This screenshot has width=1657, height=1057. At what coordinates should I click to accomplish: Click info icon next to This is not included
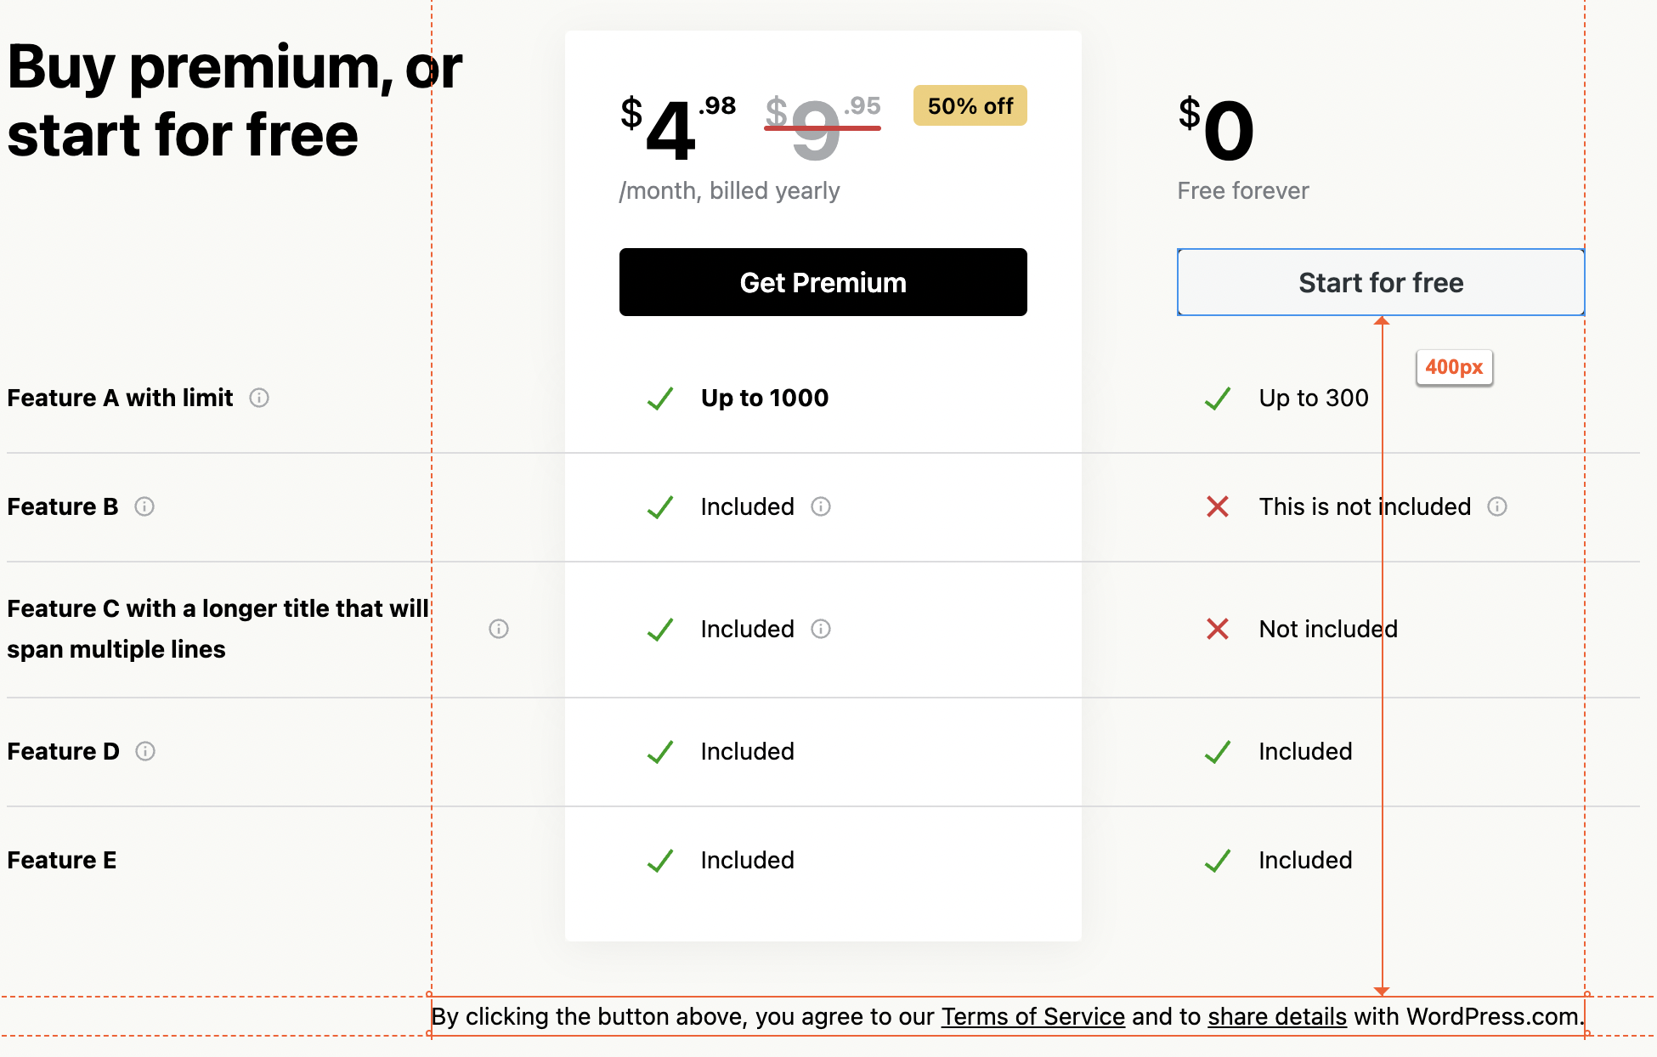(x=1497, y=506)
